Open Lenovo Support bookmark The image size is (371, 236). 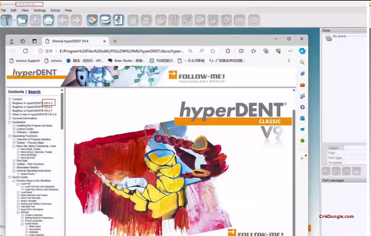pyautogui.click(x=25, y=61)
